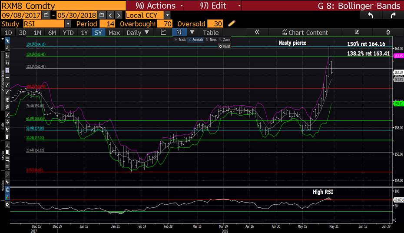Open the line thickness style icon
404x233 pixels.
[7, 160]
